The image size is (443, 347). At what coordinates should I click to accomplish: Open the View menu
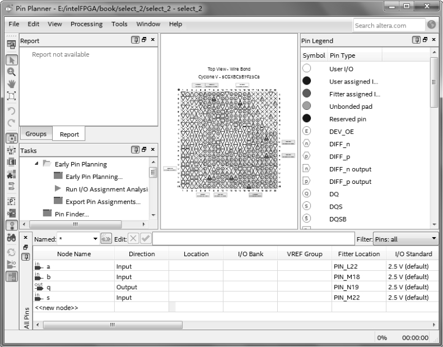pyautogui.click(x=54, y=24)
